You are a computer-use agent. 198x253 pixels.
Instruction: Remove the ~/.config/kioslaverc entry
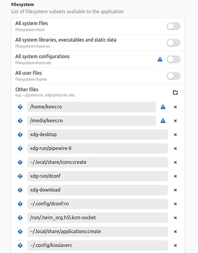(175, 245)
